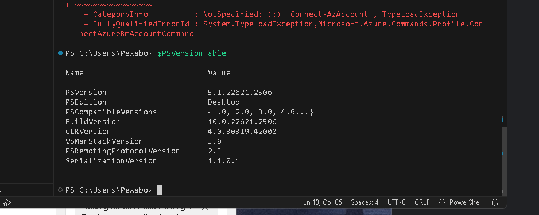539x215 pixels.
Task: Click the WSManStackVersion value 3.0
Action: 215,141
